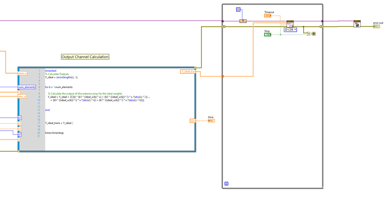Select the numeric constant 20
388x203 pixels.
[x=238, y=10]
